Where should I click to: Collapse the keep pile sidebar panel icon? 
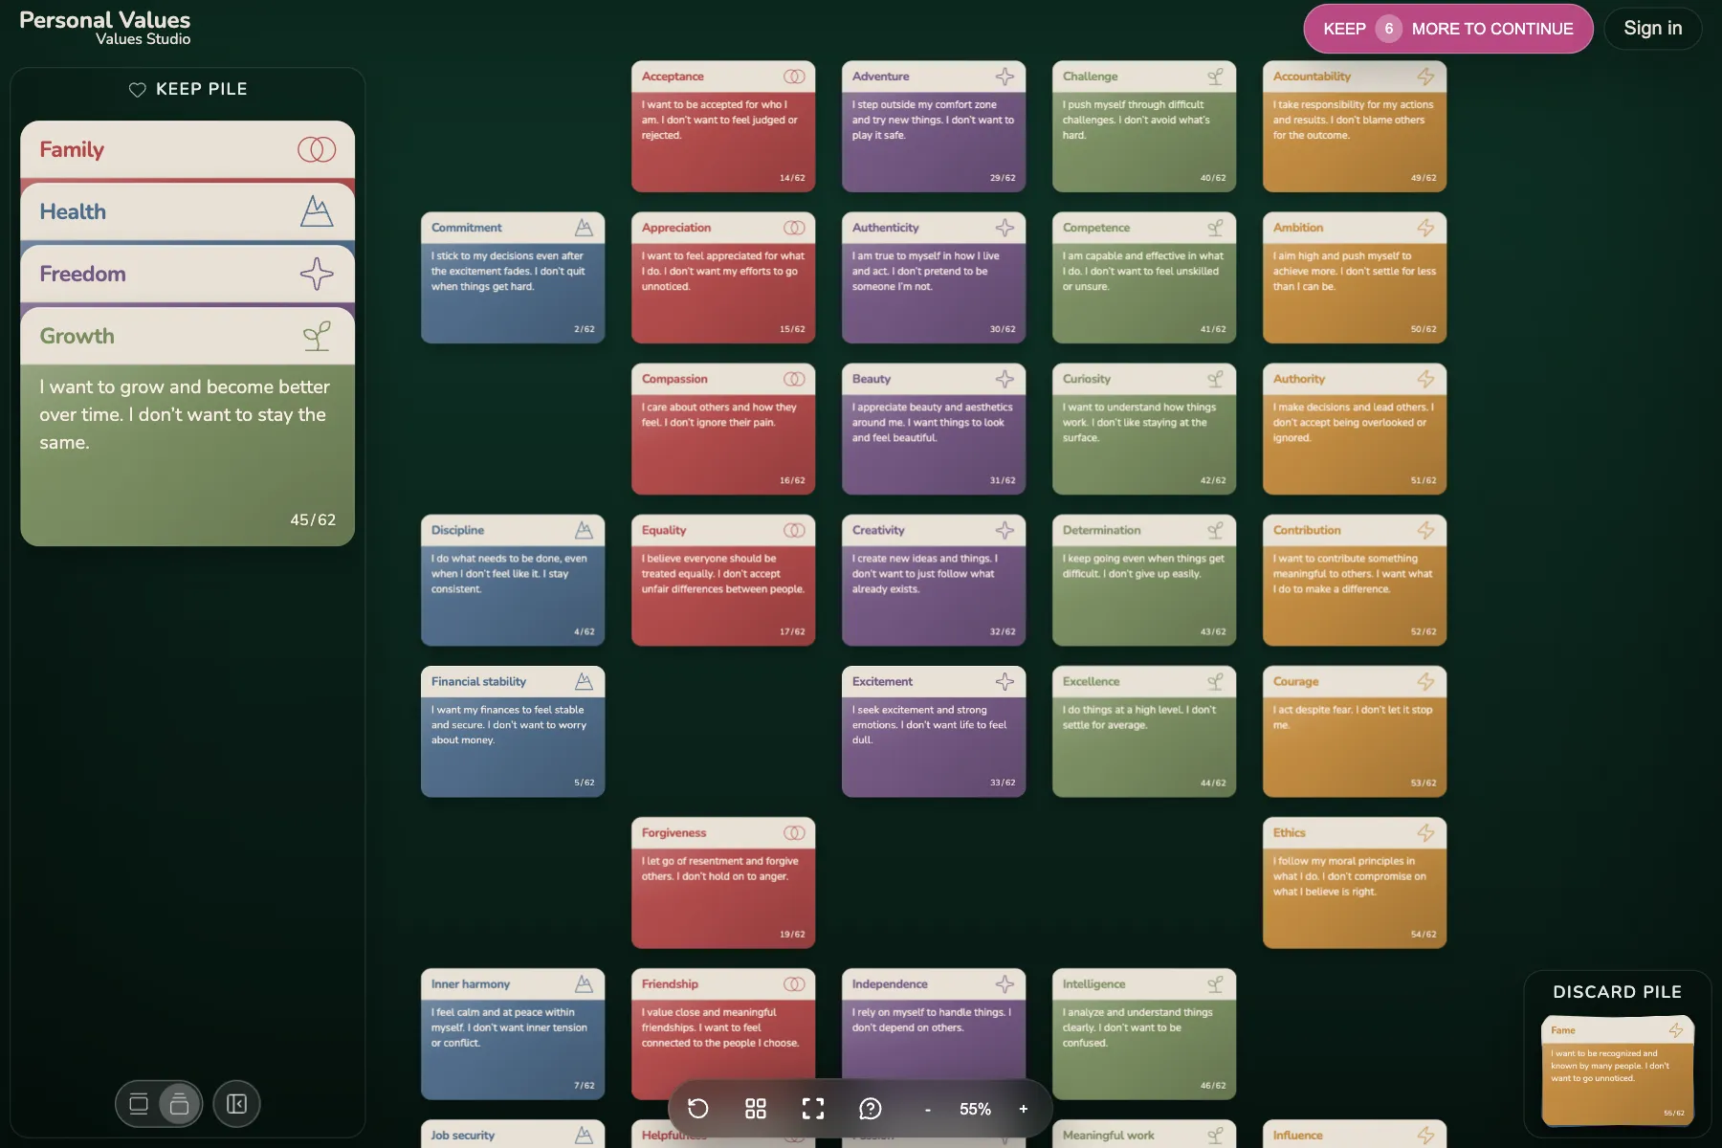pos(236,1104)
